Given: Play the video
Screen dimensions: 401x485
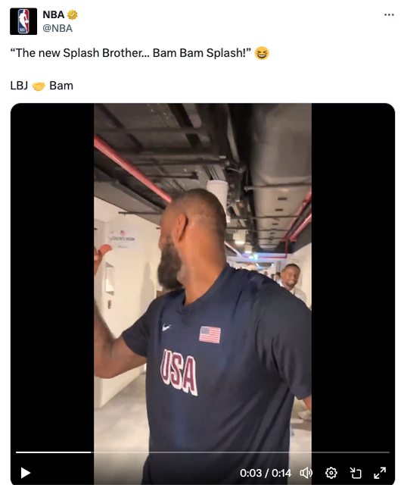Looking at the screenshot, I should 25,473.
